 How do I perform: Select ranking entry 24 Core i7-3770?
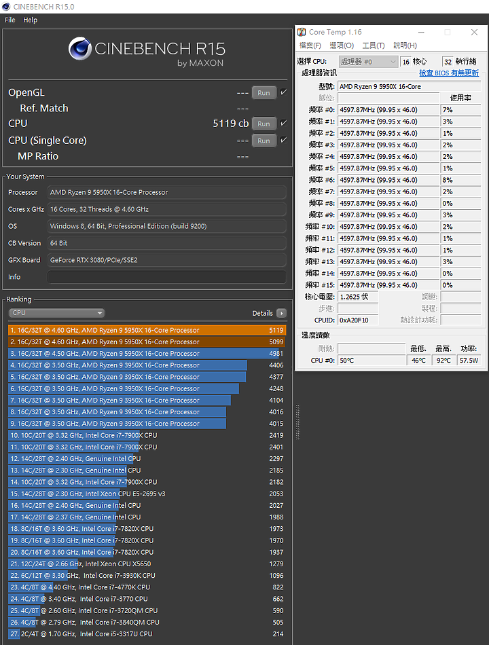(147, 599)
